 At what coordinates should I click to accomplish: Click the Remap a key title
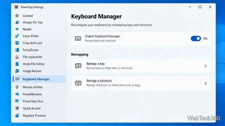click(96, 64)
